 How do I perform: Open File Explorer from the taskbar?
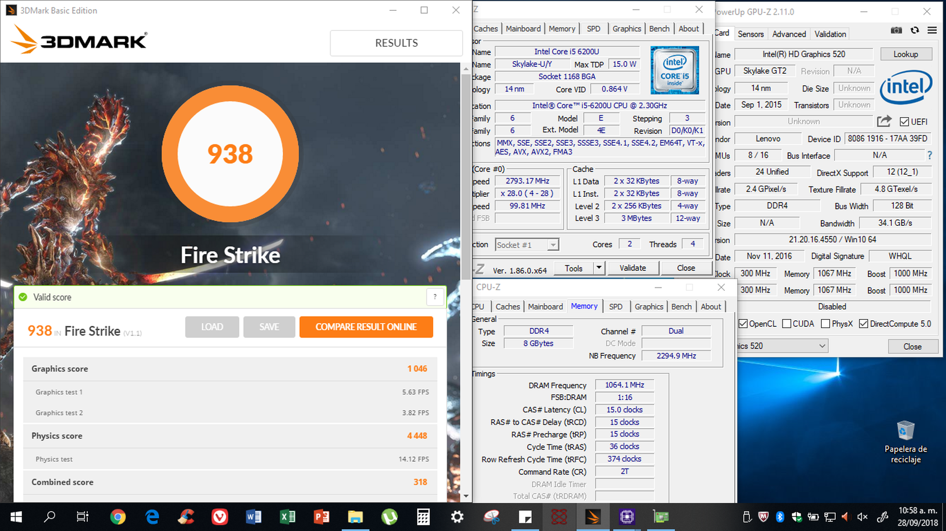click(x=355, y=517)
